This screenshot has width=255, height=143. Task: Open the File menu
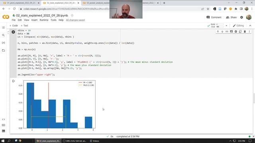[14, 20]
